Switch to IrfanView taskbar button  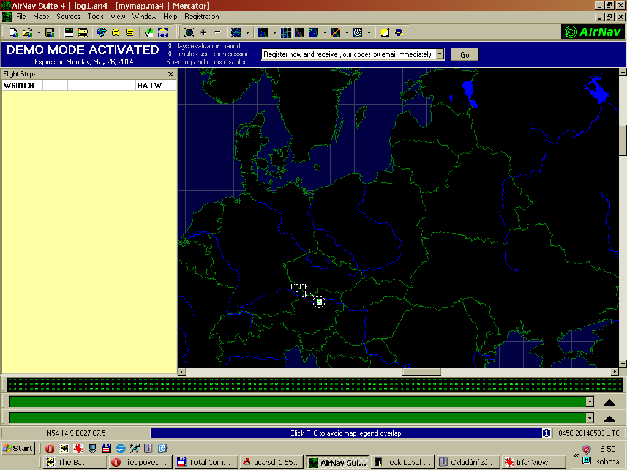tap(534, 463)
